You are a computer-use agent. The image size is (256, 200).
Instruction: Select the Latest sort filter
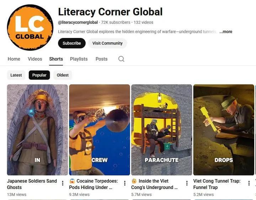point(16,75)
